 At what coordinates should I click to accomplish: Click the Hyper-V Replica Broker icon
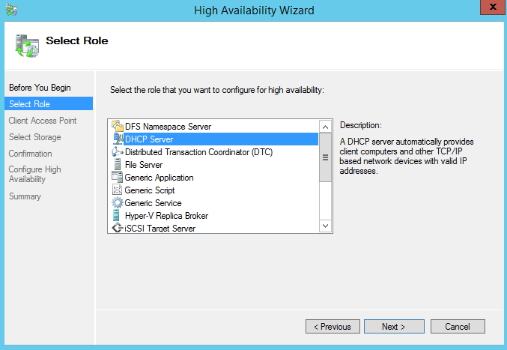tap(116, 215)
